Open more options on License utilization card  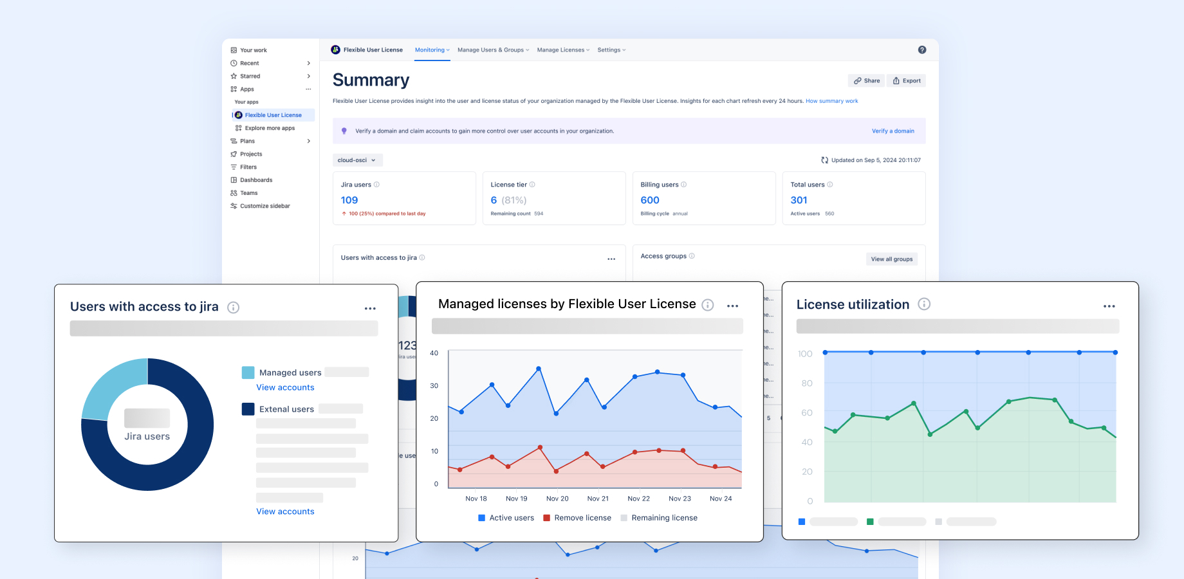tap(1109, 306)
